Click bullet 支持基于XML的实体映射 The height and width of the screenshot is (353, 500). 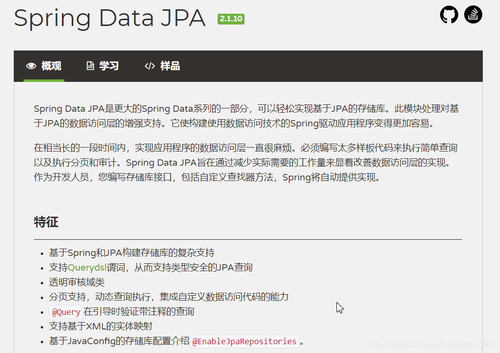coord(101,326)
